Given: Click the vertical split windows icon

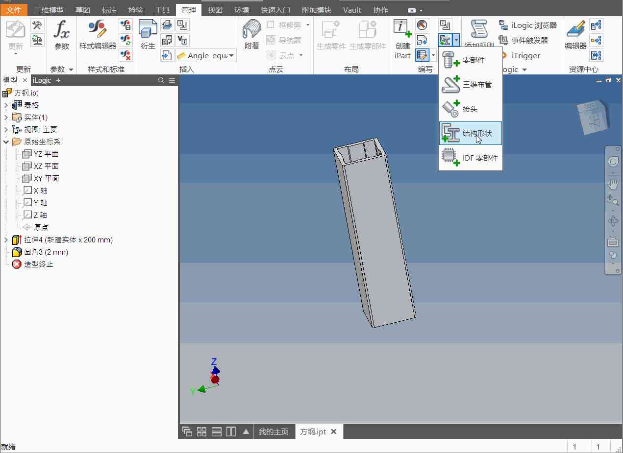Looking at the screenshot, I should click(231, 431).
